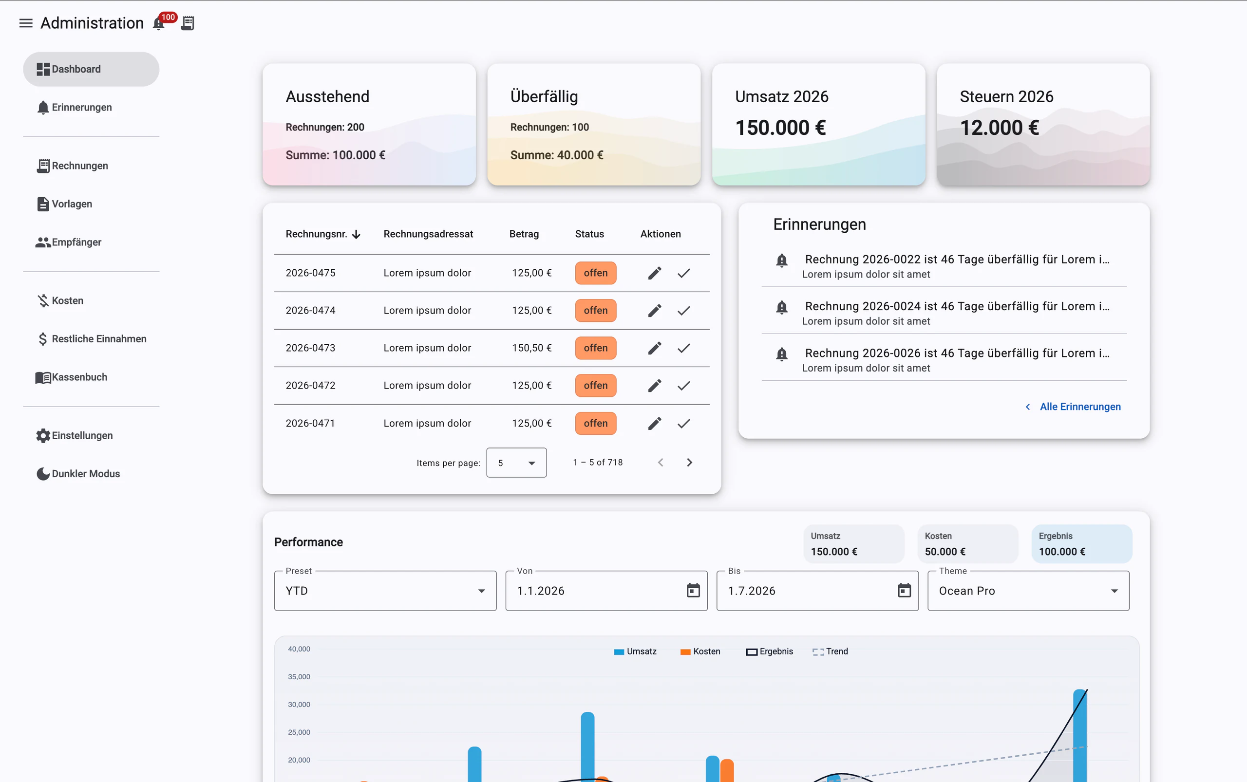Open the Umsatz 2026 card

[818, 125]
